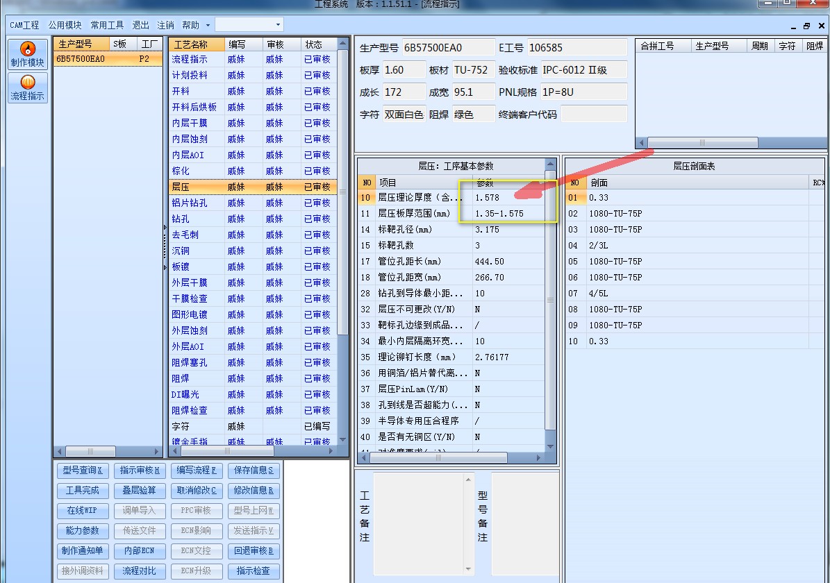Viewport: 830px width, 583px height.
Task: Click right arrow of 生产型号 list scrollbar
Action: pyautogui.click(x=157, y=451)
